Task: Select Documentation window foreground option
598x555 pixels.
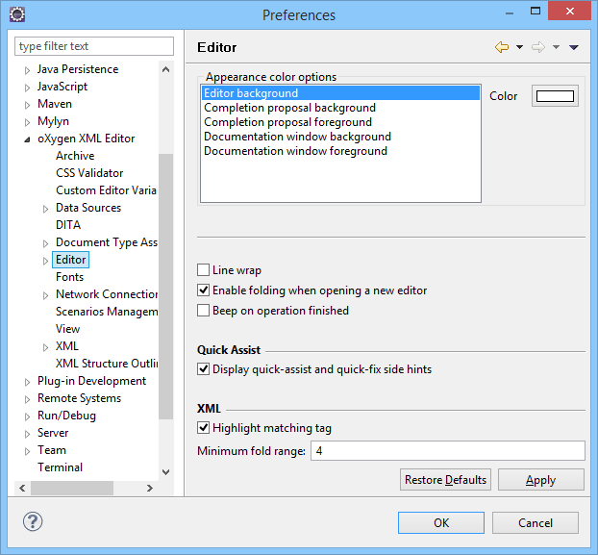Action: [x=295, y=151]
